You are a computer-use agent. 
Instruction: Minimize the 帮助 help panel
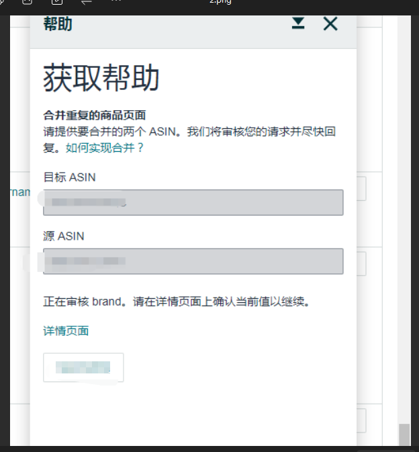298,24
